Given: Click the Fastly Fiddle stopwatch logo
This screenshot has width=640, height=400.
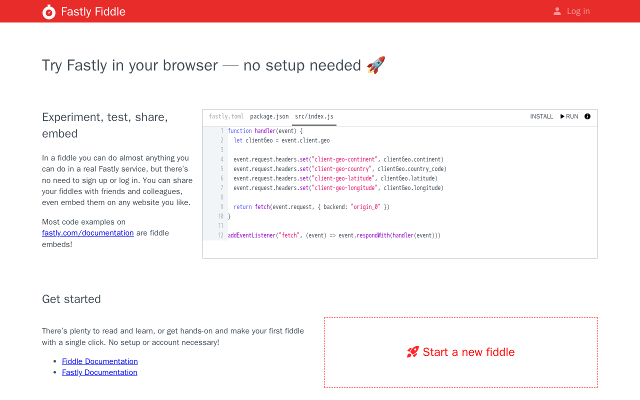Looking at the screenshot, I should tap(49, 11).
